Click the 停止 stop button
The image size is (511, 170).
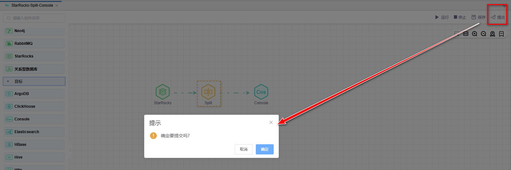460,17
